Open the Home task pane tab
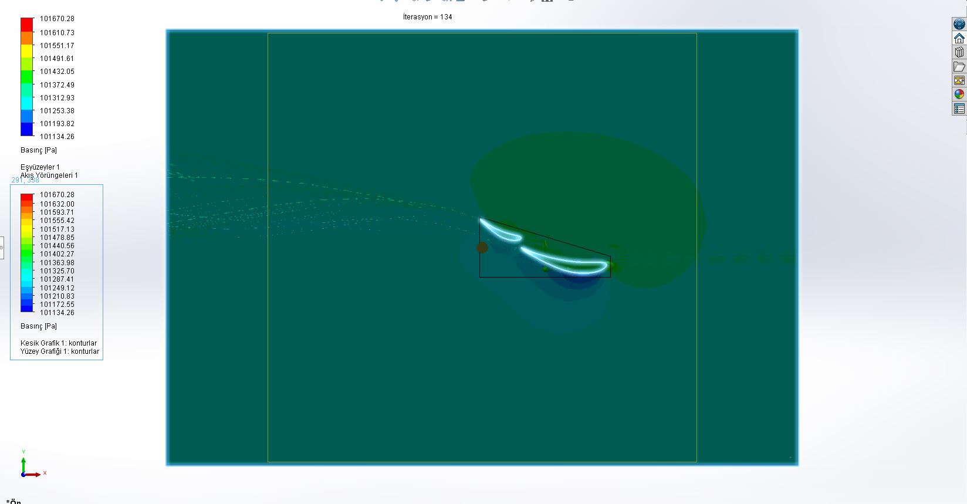This screenshot has height=504, width=967. [x=959, y=38]
